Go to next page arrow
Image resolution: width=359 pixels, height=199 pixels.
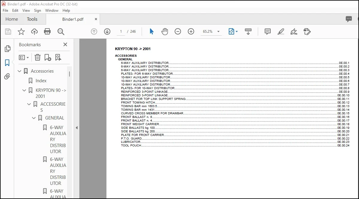pyautogui.click(x=107, y=32)
